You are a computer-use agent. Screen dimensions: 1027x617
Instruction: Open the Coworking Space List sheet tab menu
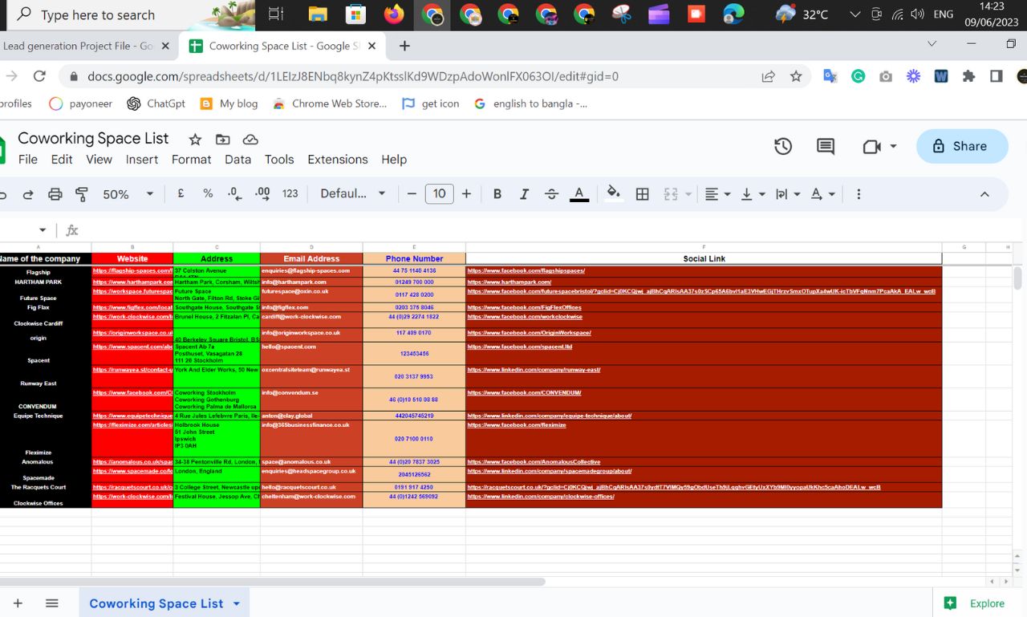[x=235, y=603]
